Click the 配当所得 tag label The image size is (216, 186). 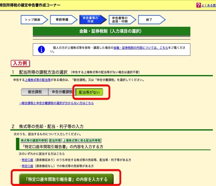point(55,140)
